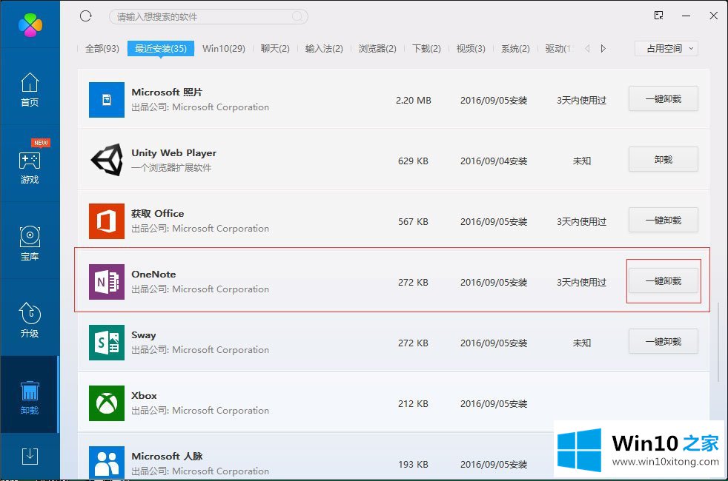Screen dimensions: 728x481
Task: Open the download manager arrow icon in sidebar
Action: [30, 457]
